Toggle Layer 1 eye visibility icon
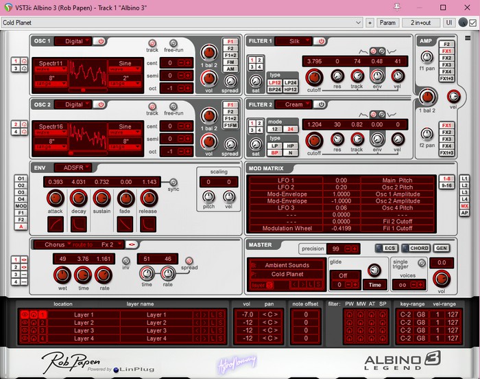The height and width of the screenshot is (379, 480). click(x=25, y=314)
